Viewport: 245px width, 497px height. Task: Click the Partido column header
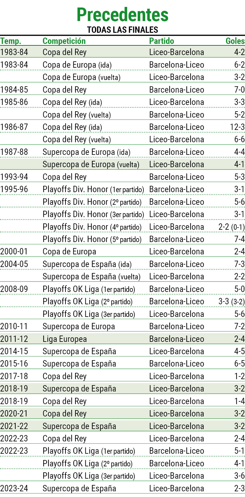161,41
